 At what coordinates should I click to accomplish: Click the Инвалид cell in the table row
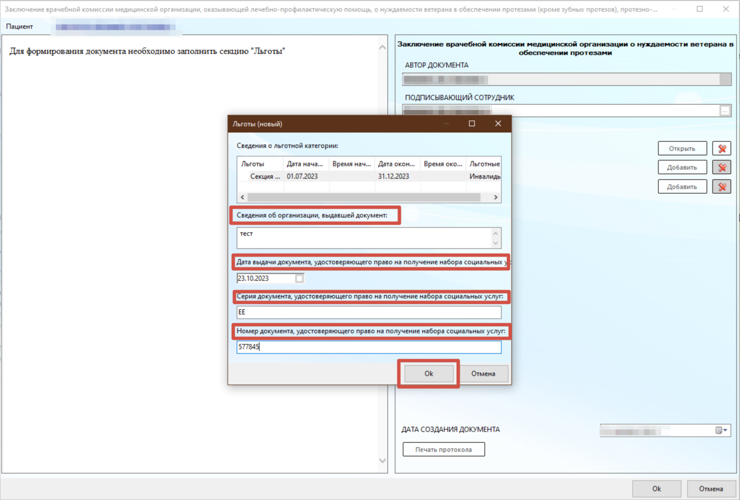484,176
